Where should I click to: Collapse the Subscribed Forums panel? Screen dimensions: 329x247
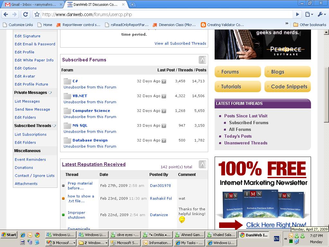click(x=202, y=60)
